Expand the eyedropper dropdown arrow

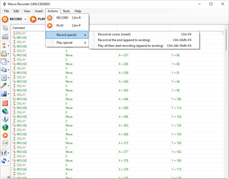click(x=9, y=86)
